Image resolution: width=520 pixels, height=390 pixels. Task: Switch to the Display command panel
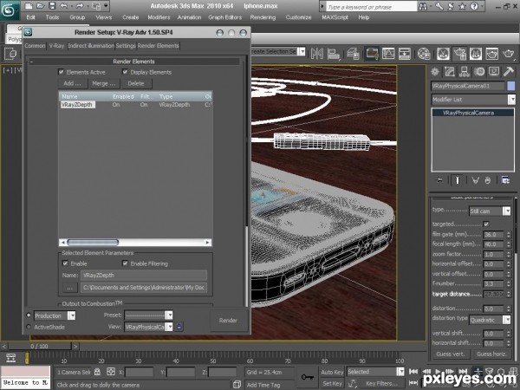coord(494,72)
